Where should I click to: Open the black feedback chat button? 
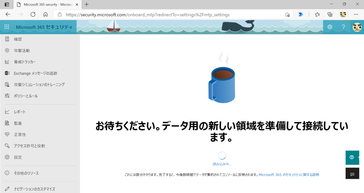[352, 174]
